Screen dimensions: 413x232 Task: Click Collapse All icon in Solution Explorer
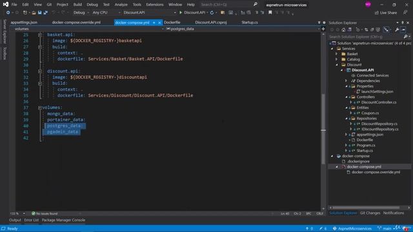coord(372,30)
